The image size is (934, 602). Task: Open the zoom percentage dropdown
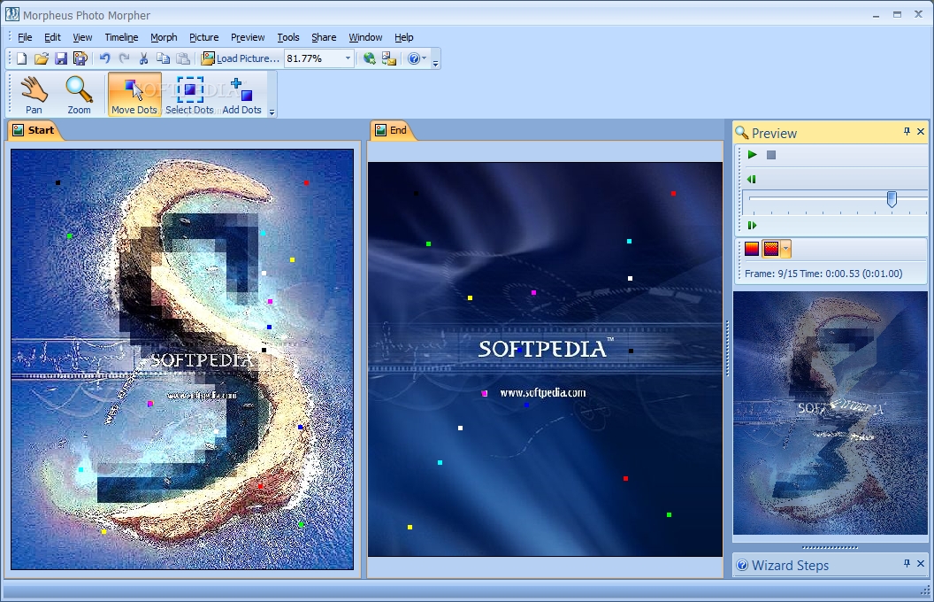coord(348,58)
